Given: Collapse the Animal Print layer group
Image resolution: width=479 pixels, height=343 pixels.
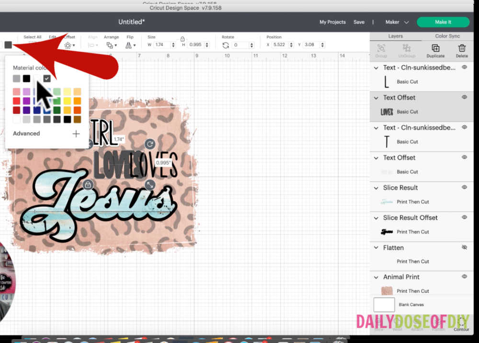Looking at the screenshot, I should pos(376,276).
